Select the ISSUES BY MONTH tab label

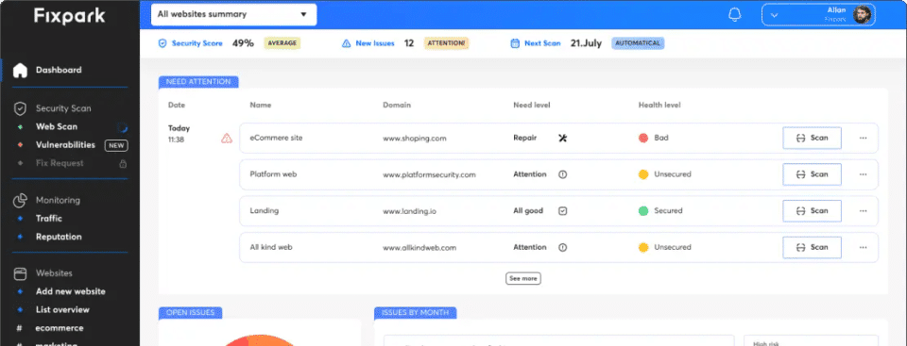(x=415, y=312)
